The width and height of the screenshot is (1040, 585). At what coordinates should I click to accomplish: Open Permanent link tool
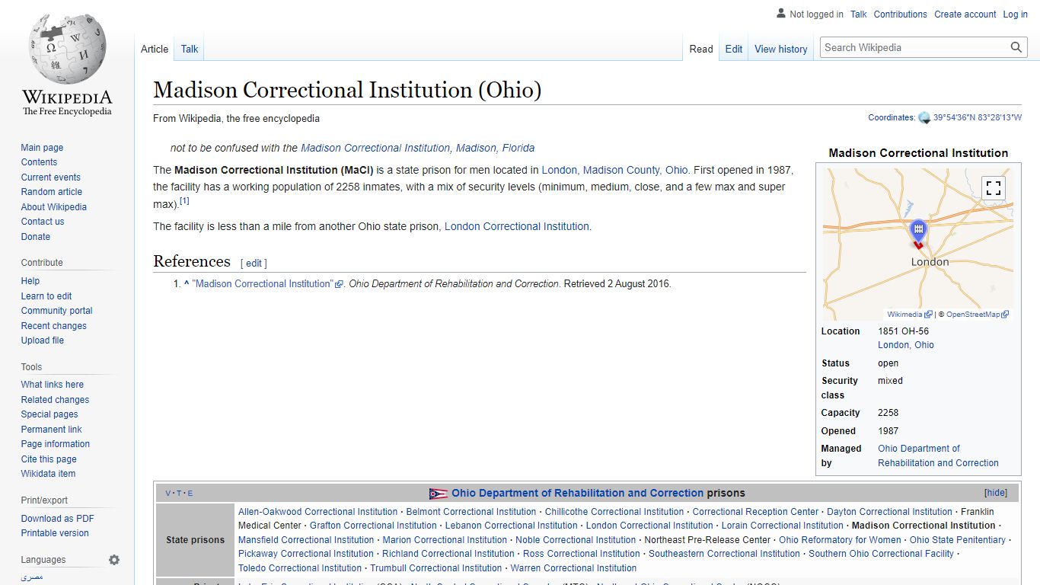(x=51, y=430)
